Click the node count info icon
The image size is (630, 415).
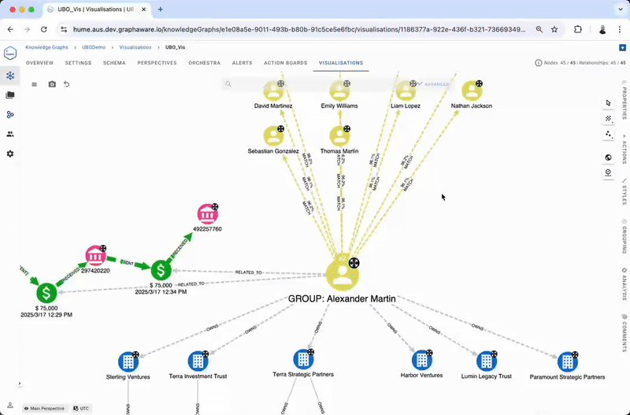point(539,63)
